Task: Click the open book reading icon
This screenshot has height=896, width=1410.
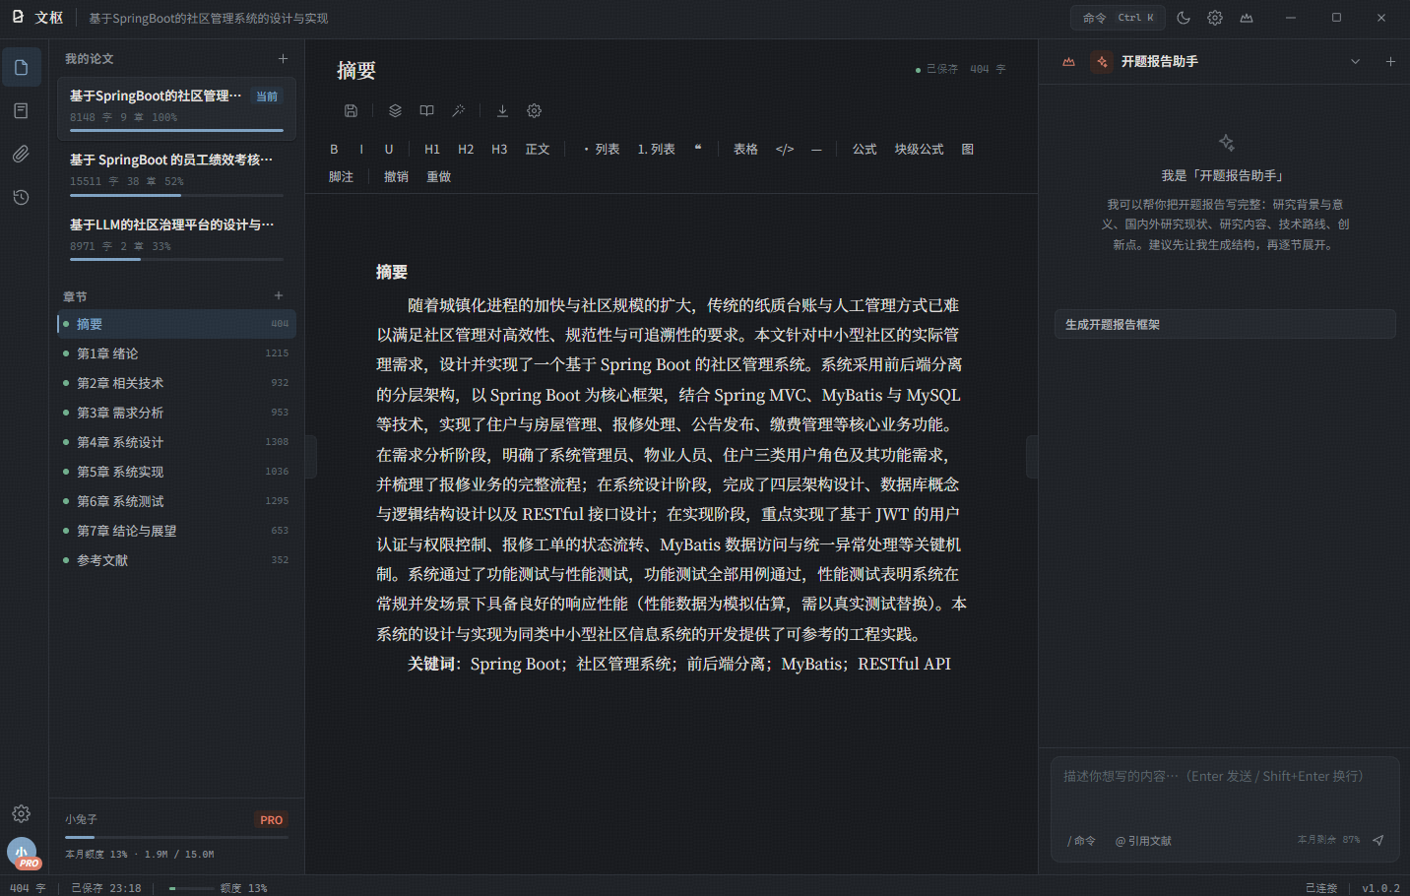Action: tap(426, 110)
